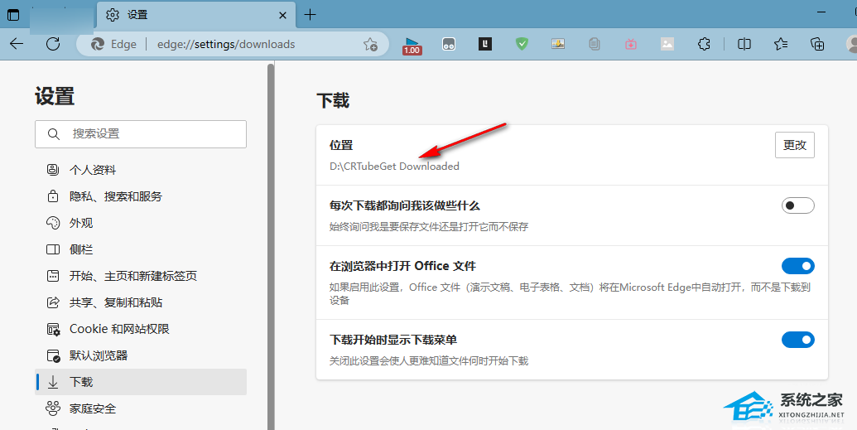The height and width of the screenshot is (430, 857).
Task: Select 下载 in the sidebar
Action: click(141, 382)
